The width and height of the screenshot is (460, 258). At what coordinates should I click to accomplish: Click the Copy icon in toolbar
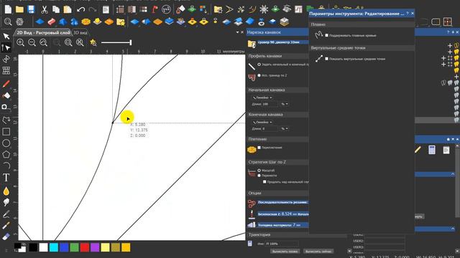(x=56, y=9)
